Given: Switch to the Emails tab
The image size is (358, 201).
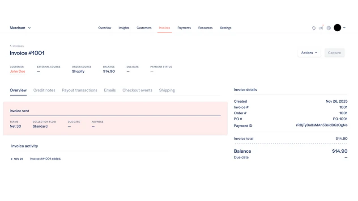Looking at the screenshot, I should [110, 90].
